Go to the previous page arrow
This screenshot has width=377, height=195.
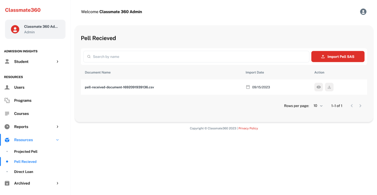[352, 106]
